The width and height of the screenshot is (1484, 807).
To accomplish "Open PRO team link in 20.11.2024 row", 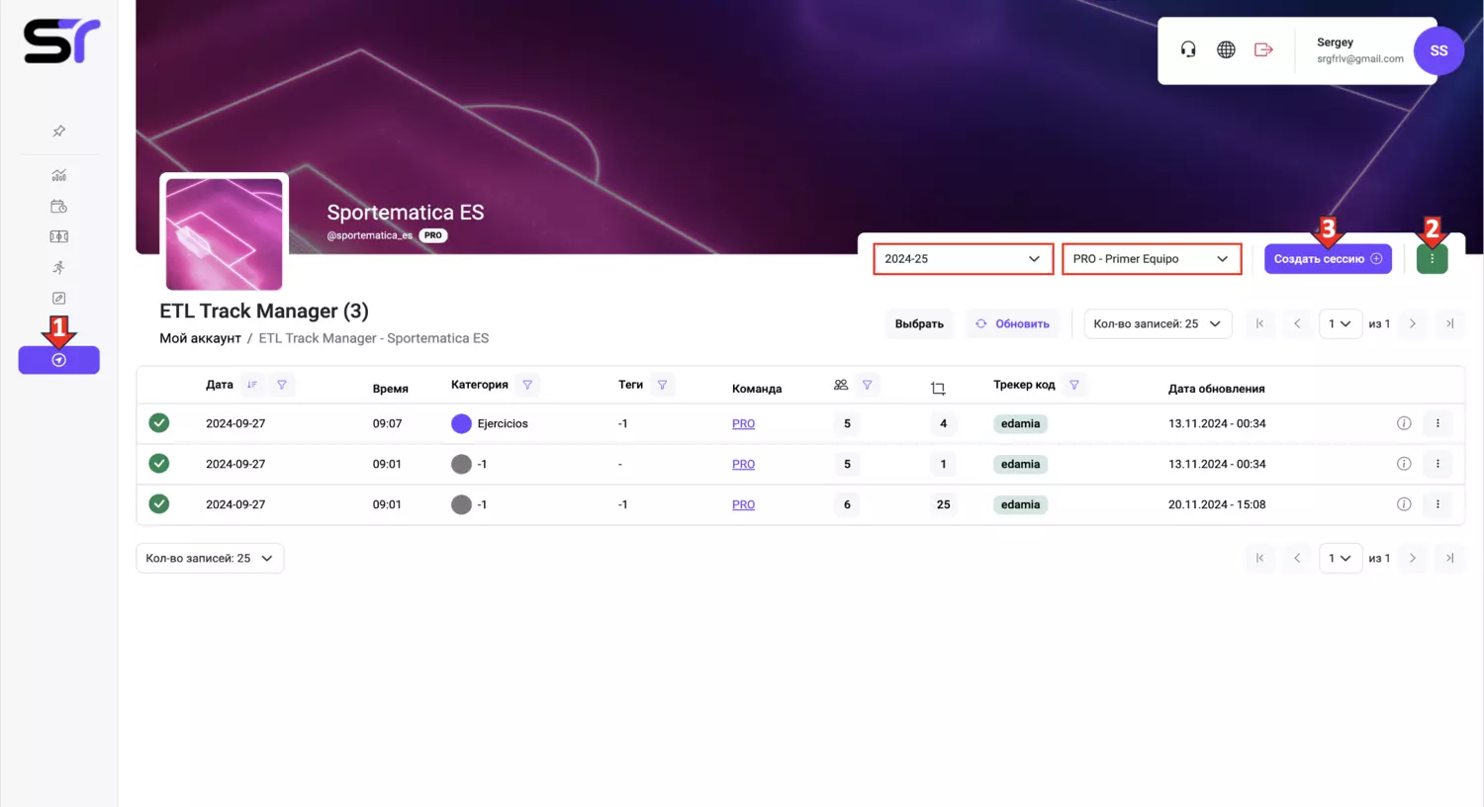I will point(743,504).
